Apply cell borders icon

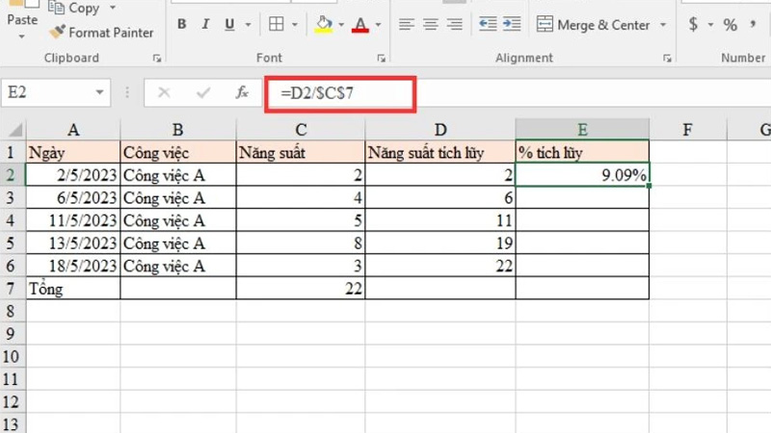[277, 24]
